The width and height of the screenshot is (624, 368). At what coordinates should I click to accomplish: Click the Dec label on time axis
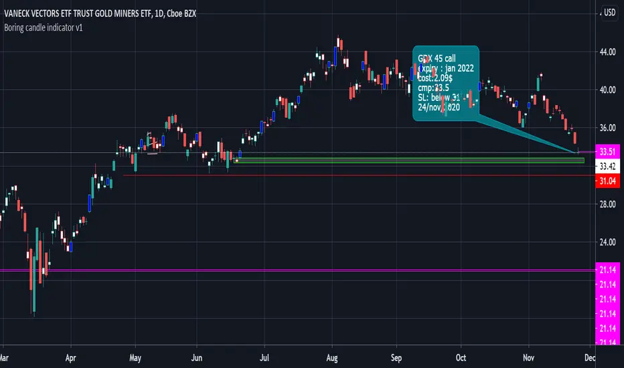tap(590, 358)
